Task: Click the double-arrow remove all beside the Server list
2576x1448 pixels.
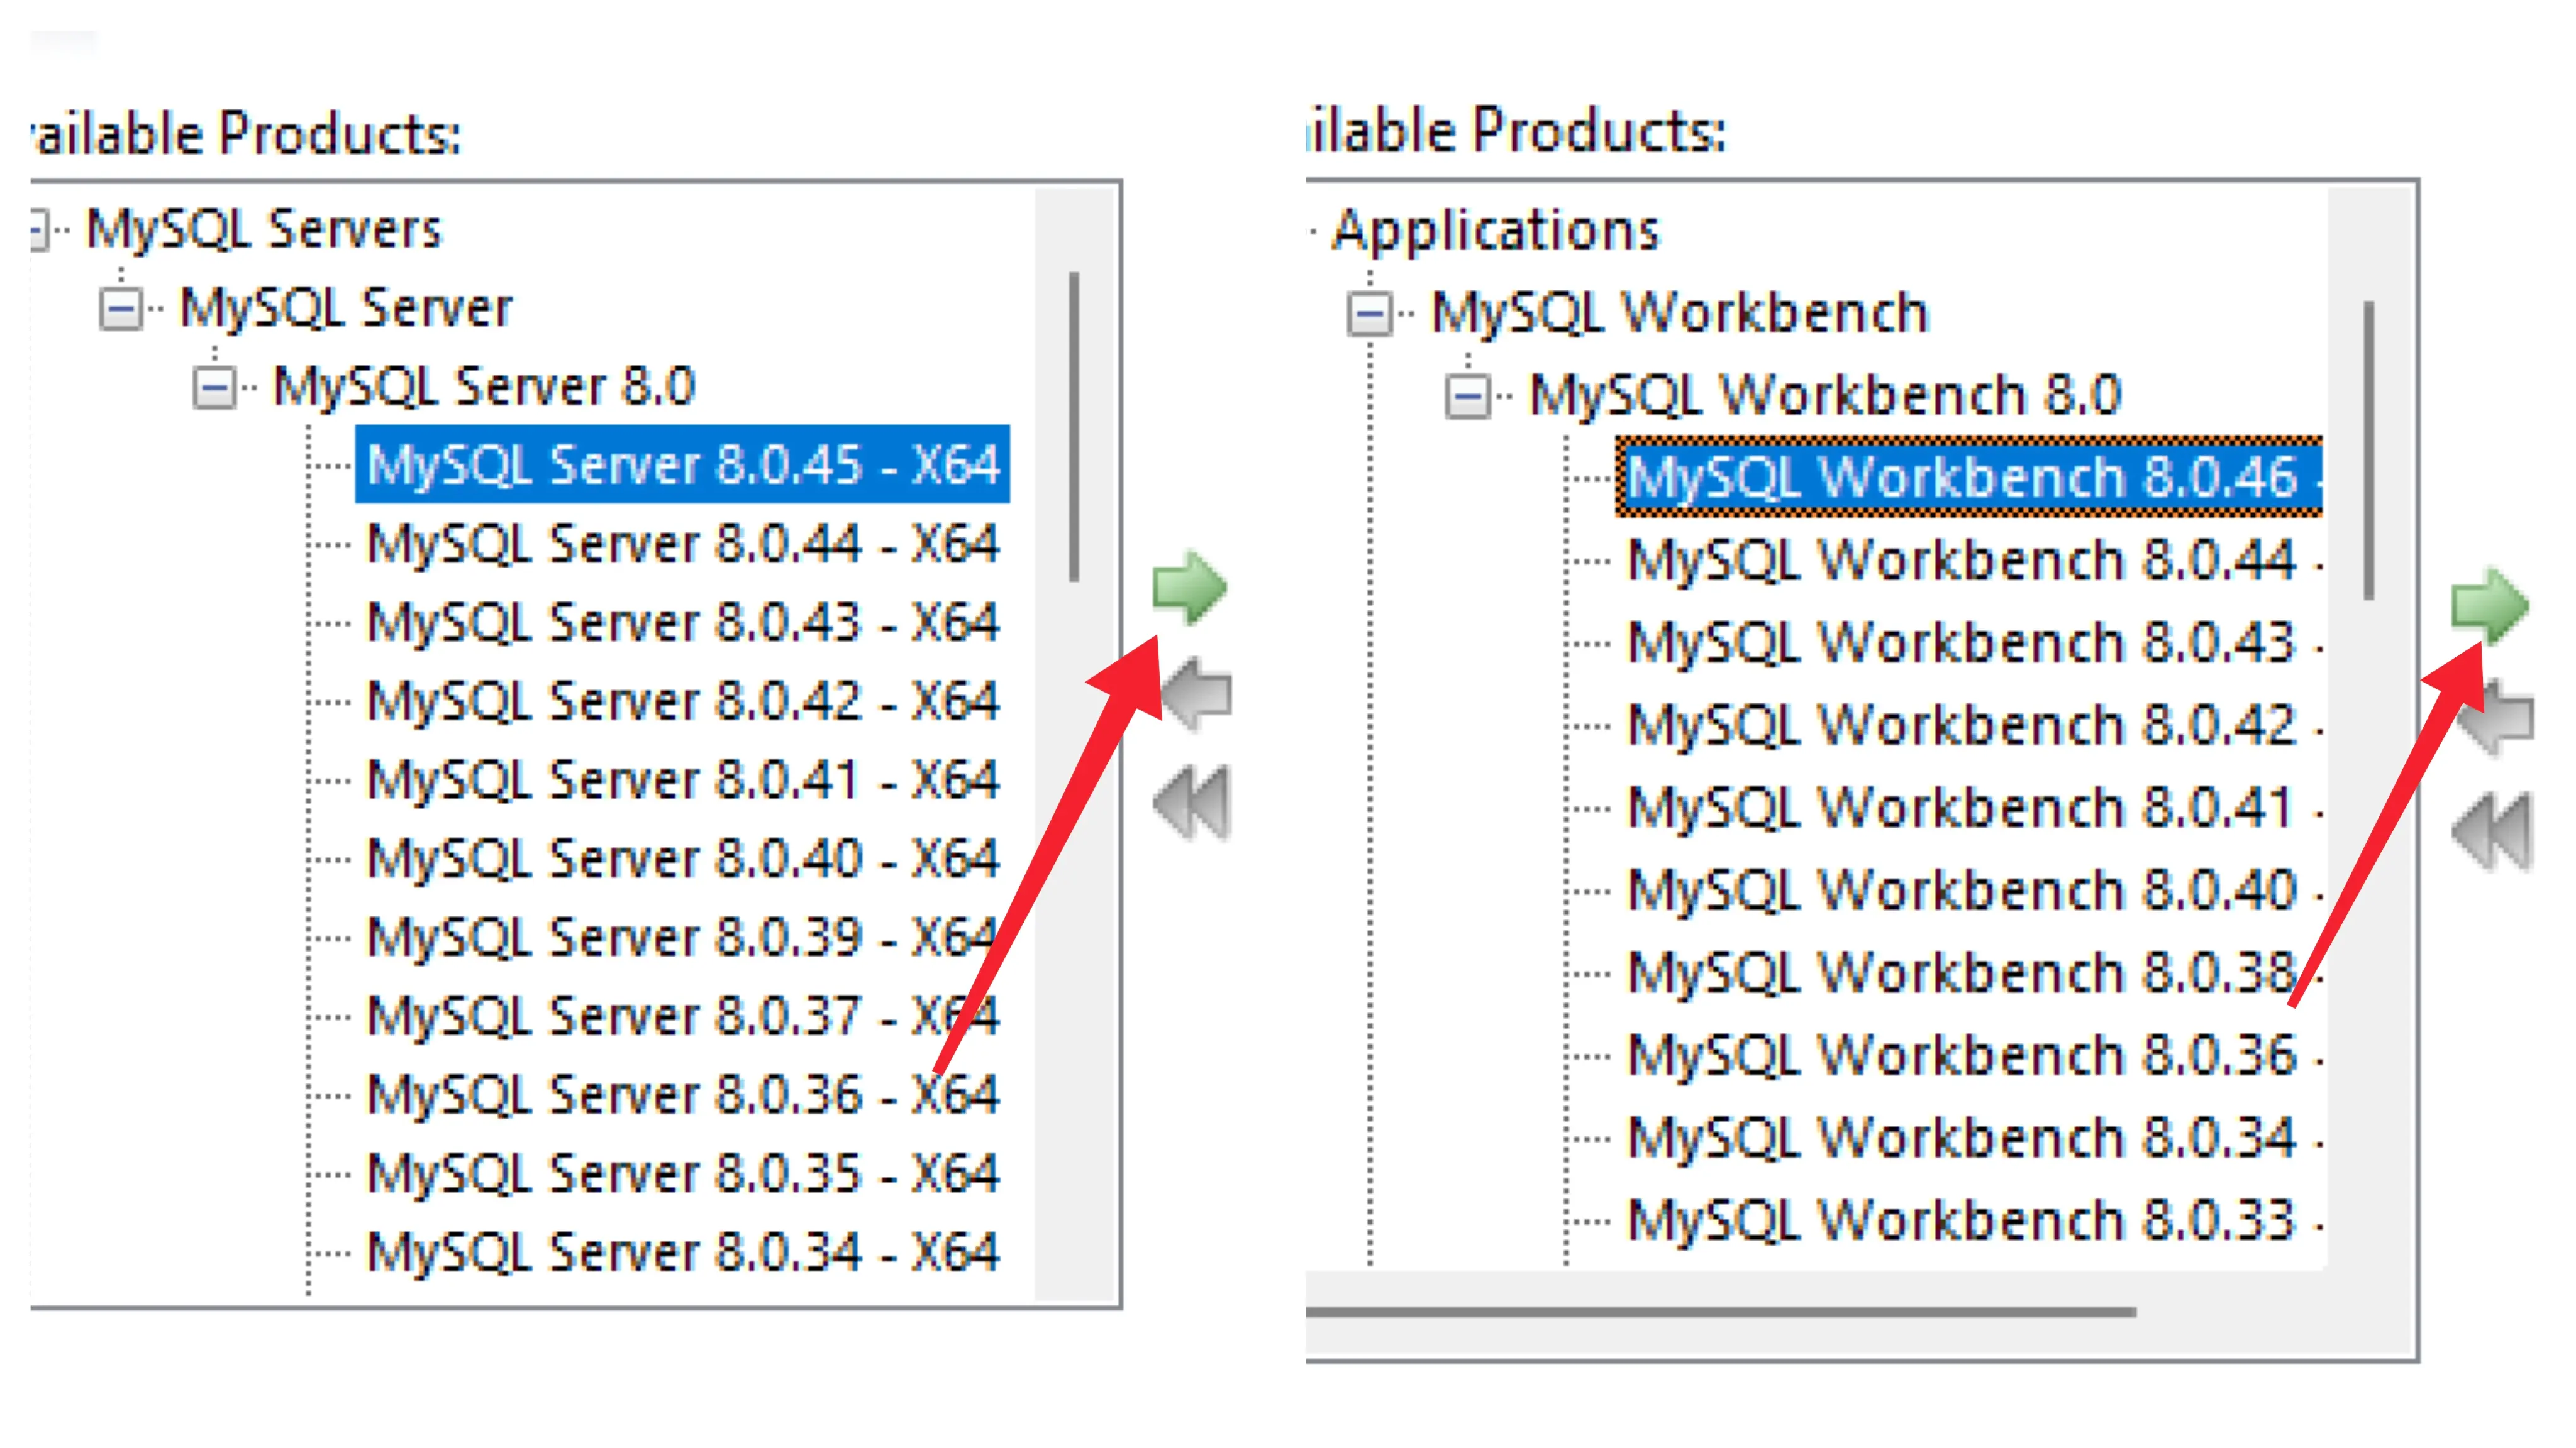Action: 1192,803
